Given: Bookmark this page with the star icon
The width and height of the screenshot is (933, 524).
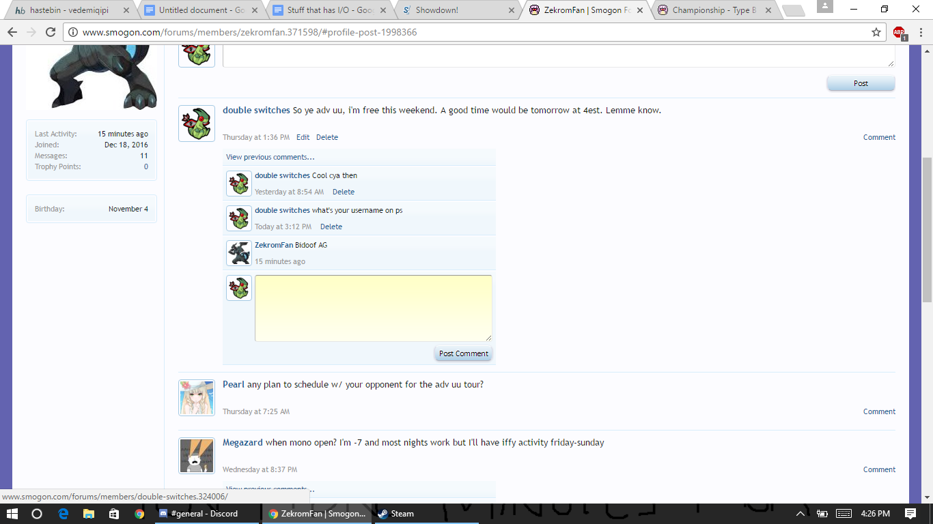Looking at the screenshot, I should [876, 32].
